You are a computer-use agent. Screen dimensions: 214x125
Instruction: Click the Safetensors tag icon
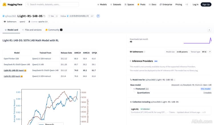[5, 22]
